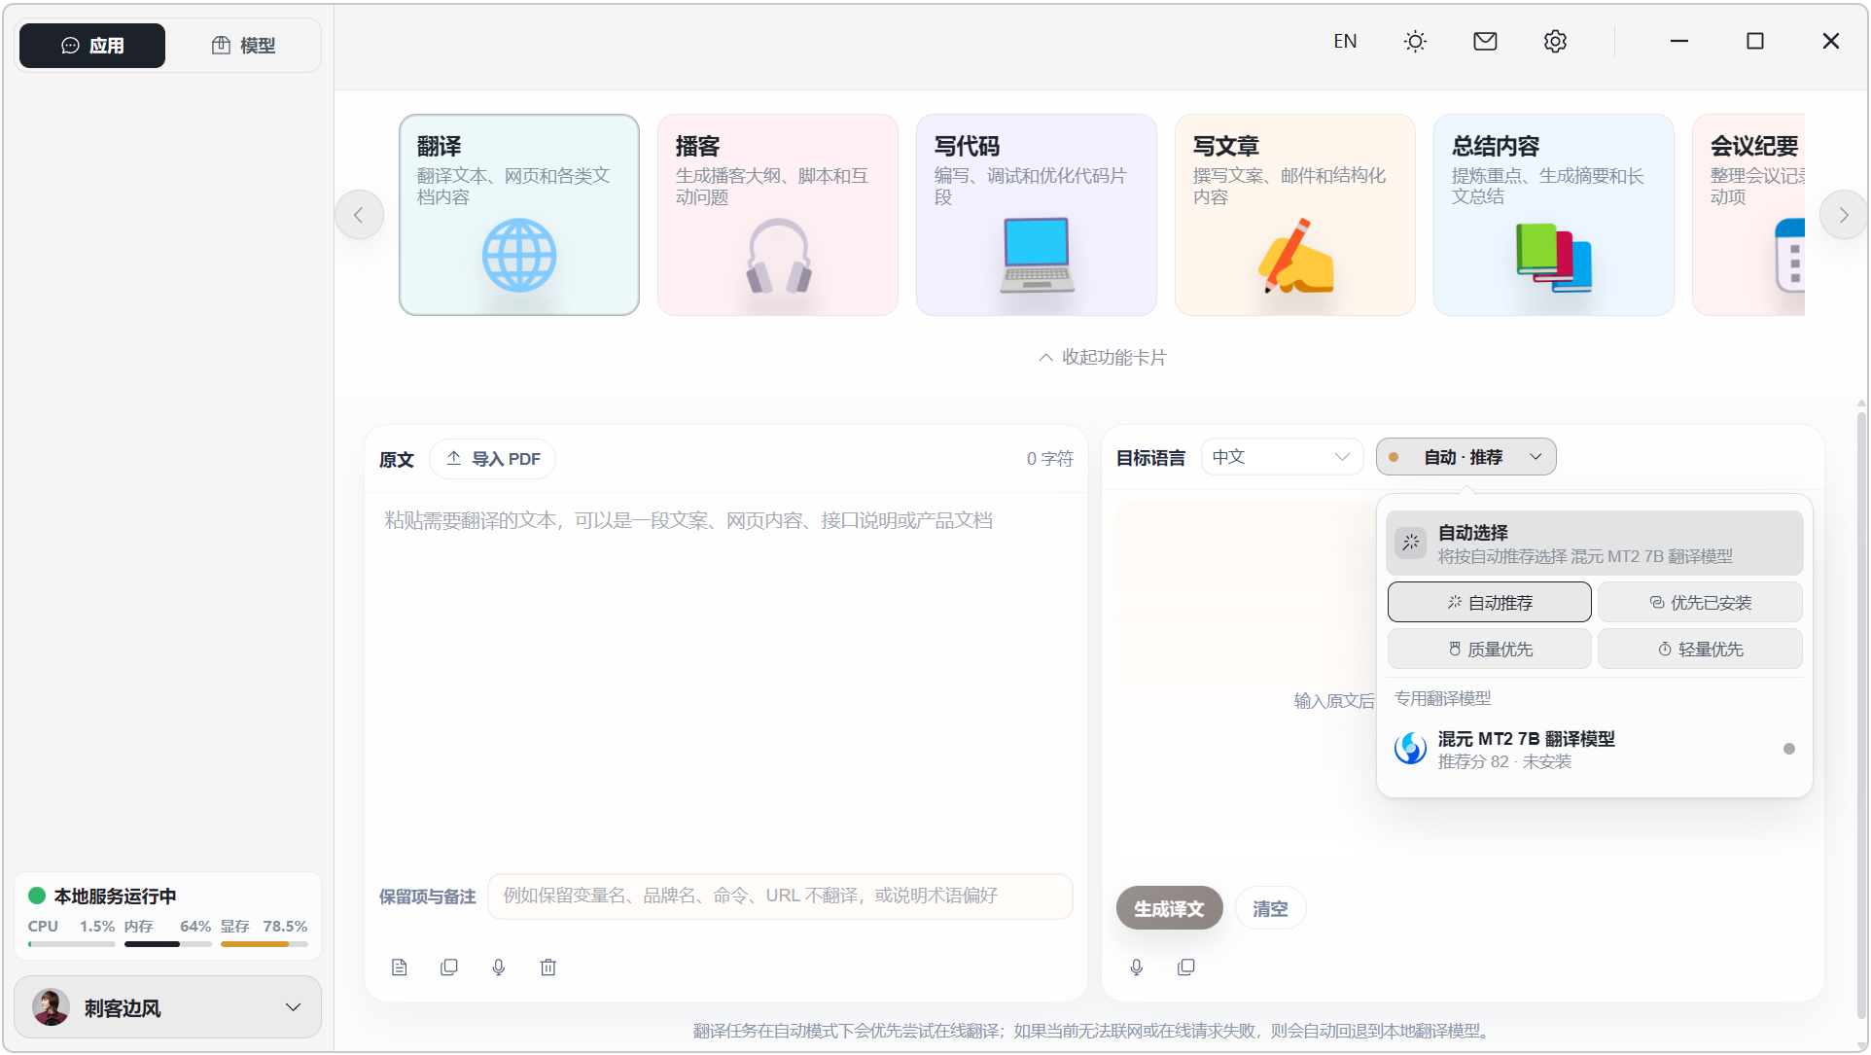Select the 写代码 function card

point(1037,215)
